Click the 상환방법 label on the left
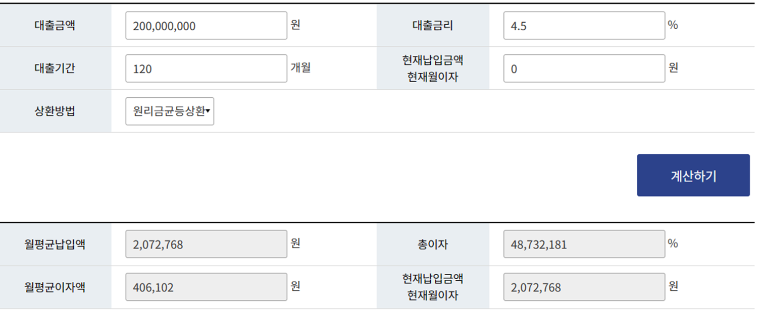This screenshot has height=311, width=760. [56, 111]
